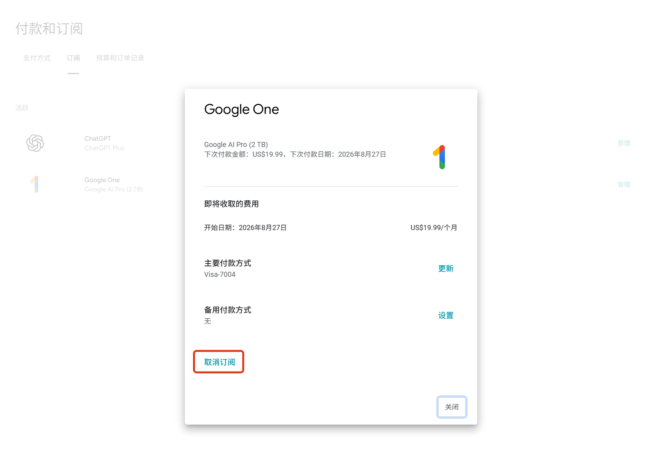
Task: Click the 活跃 section label
Action: click(x=22, y=108)
